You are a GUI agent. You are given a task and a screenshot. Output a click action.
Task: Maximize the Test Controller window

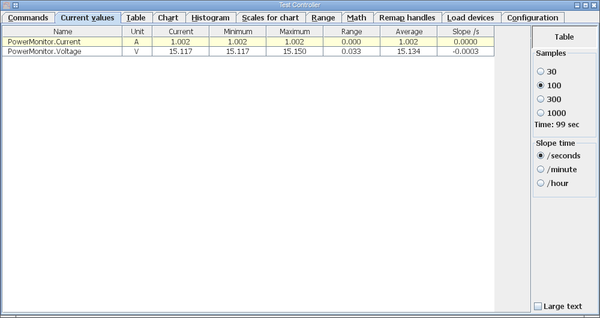tap(586, 5)
